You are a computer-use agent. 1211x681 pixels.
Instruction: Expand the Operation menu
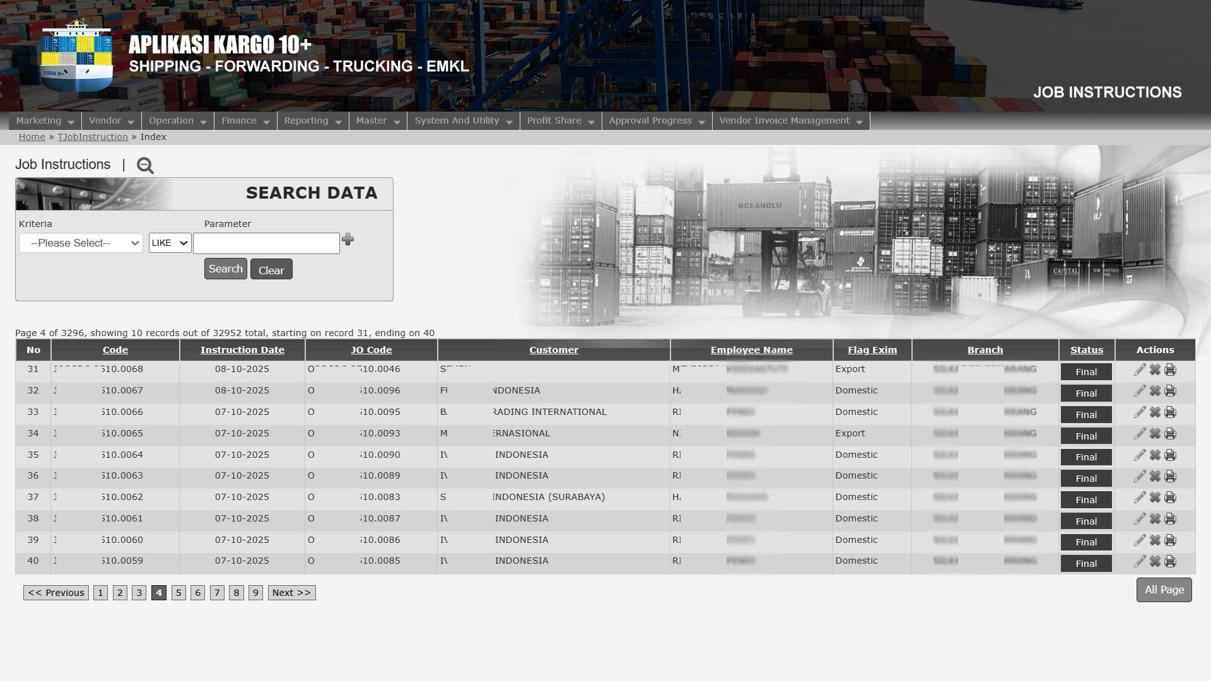pos(177,120)
